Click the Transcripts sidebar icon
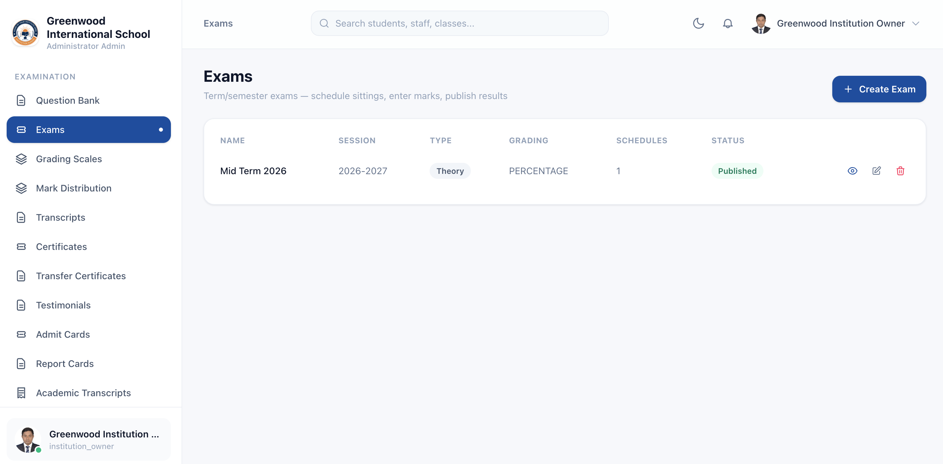943x464 pixels. click(21, 217)
